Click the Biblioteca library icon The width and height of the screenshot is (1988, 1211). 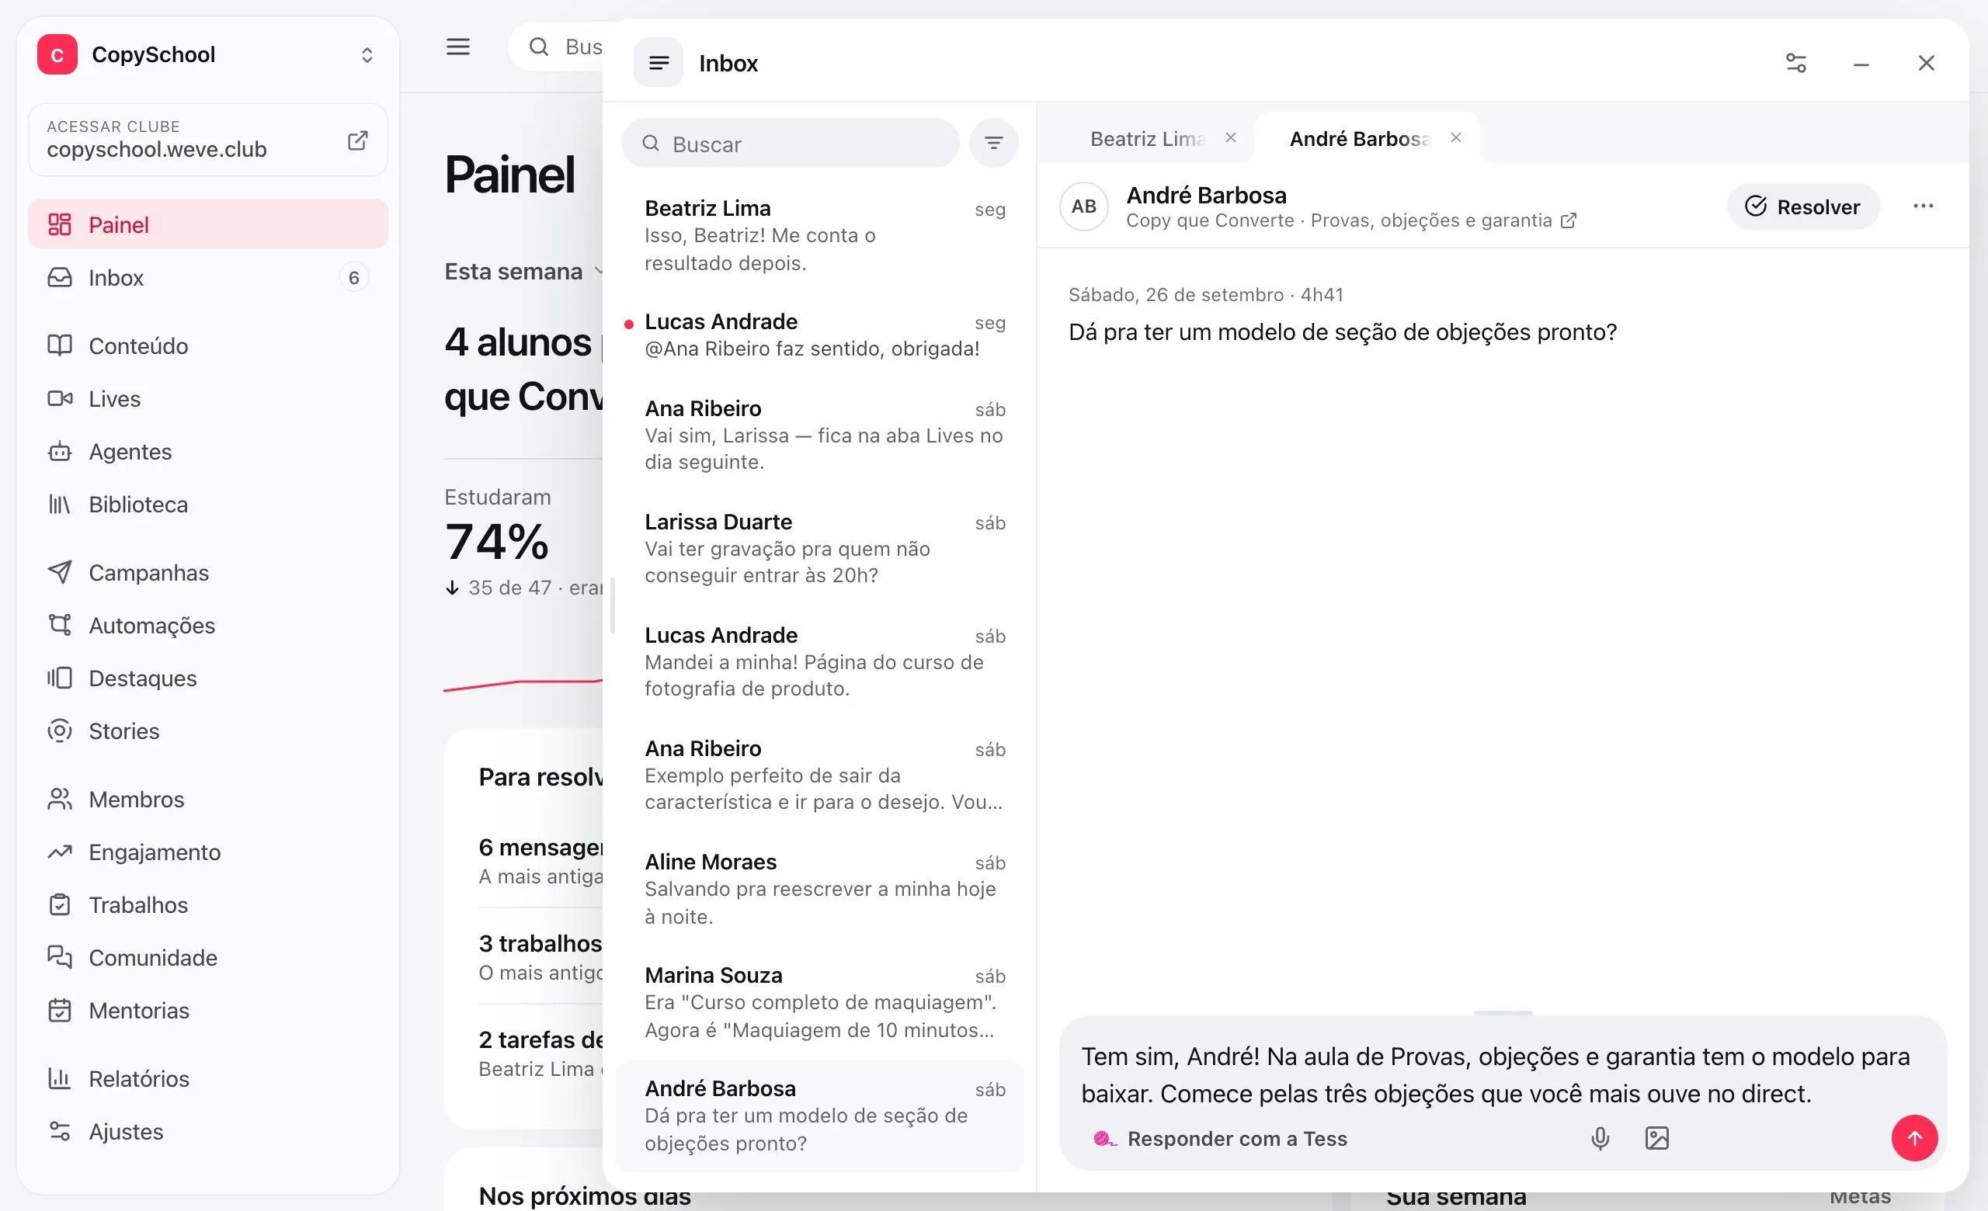pos(60,504)
